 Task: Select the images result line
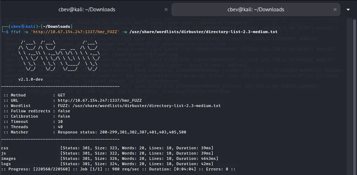[107, 158]
